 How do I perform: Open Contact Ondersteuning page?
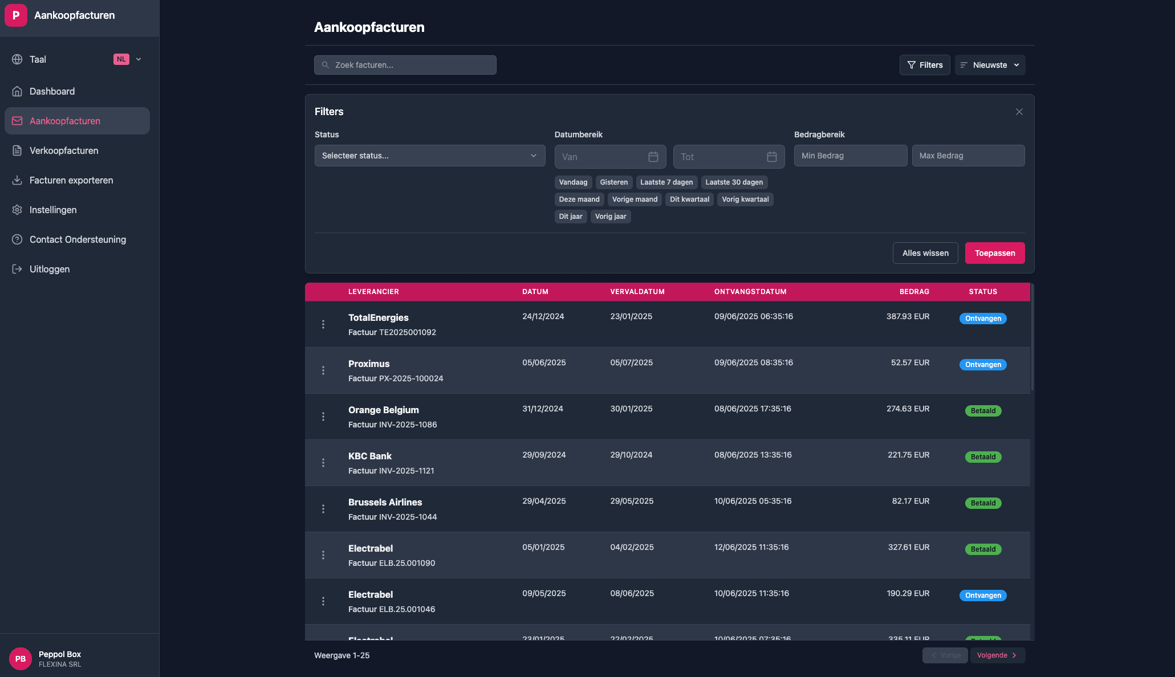(77, 239)
